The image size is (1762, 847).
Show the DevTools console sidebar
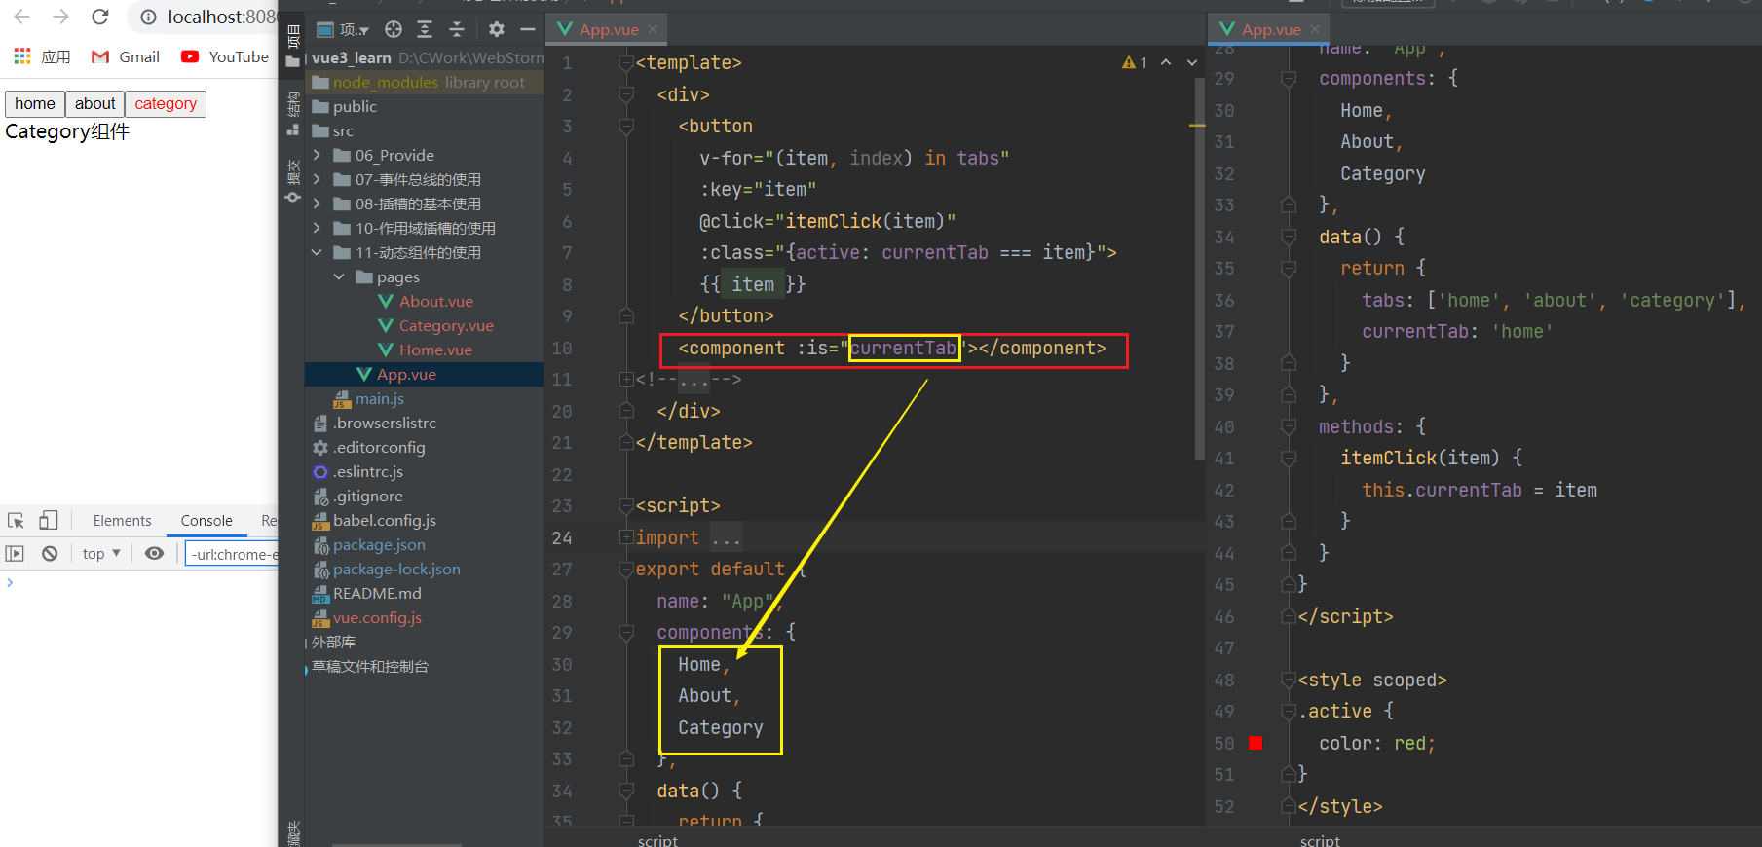click(15, 554)
